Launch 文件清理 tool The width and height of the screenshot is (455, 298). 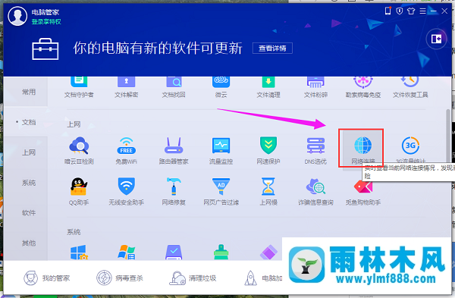[268, 87]
